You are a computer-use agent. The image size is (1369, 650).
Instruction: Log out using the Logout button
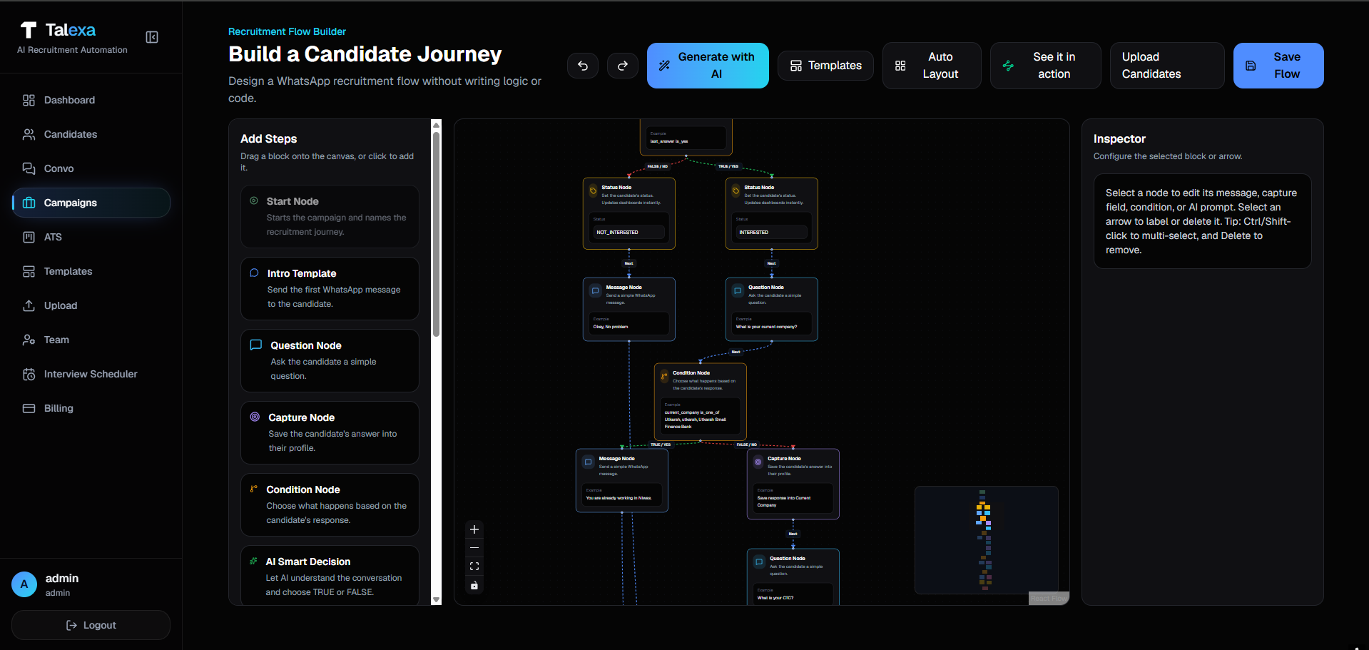coord(91,625)
